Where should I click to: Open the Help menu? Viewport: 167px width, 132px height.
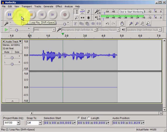point(77,6)
